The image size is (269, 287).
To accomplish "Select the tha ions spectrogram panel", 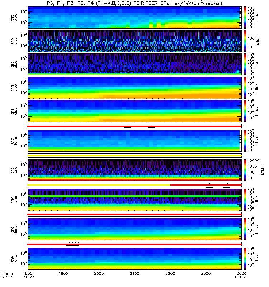I will point(134,141).
